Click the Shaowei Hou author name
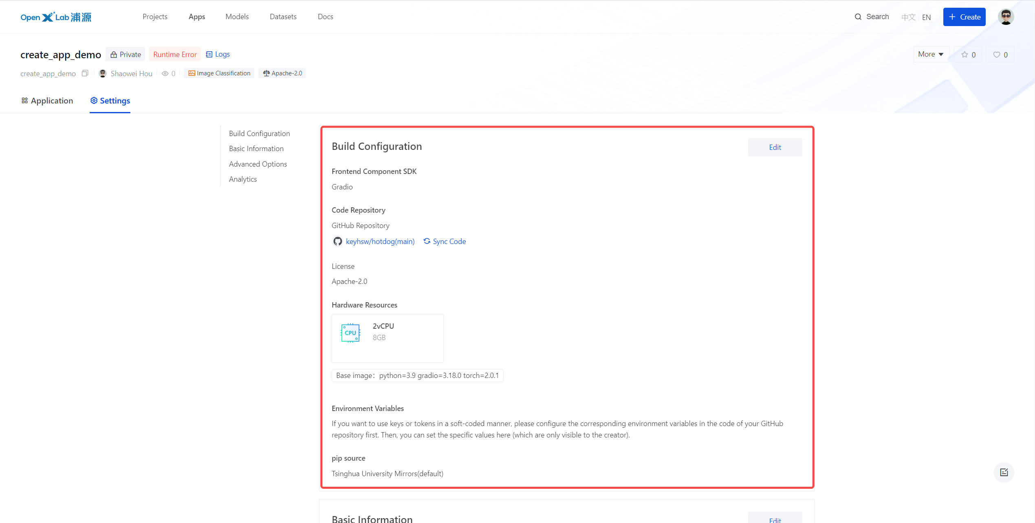Screen dimensions: 1035x523 132,74
